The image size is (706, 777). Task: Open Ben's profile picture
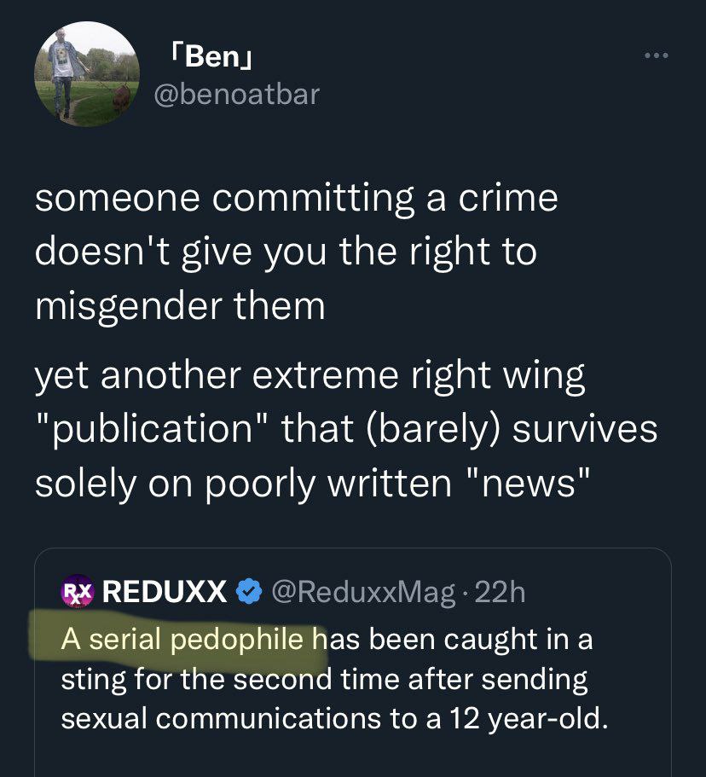pyautogui.click(x=86, y=75)
